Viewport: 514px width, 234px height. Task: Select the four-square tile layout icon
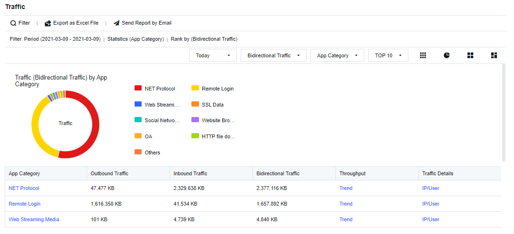tap(470, 55)
